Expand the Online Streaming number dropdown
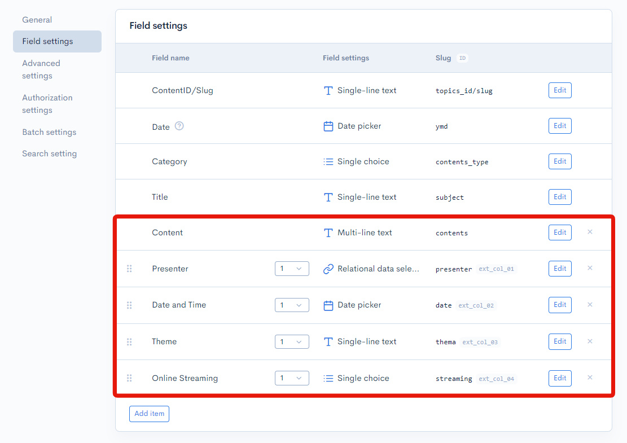Viewport: 627px width, 443px height. click(292, 378)
